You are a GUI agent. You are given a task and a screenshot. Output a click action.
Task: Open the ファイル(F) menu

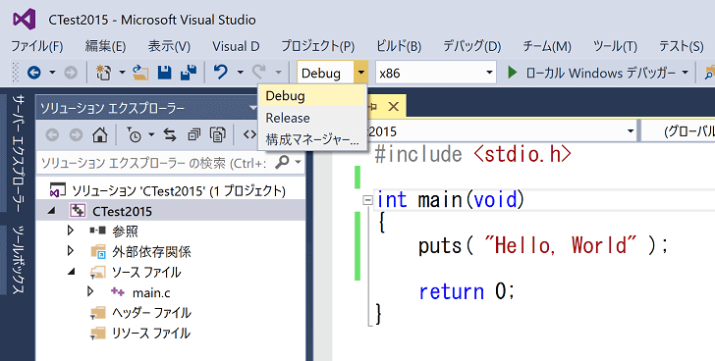pyautogui.click(x=37, y=46)
